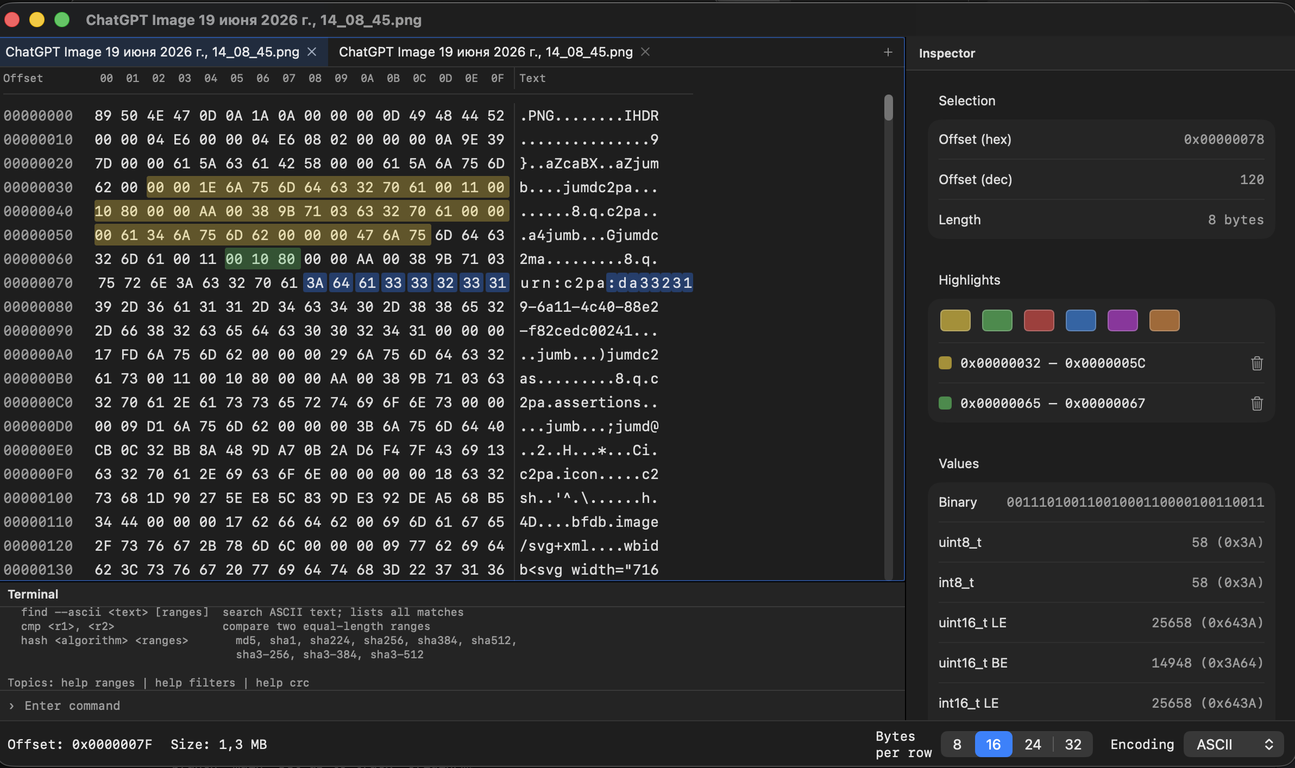This screenshot has width=1295, height=768.
Task: Close the first ChatGPT Image tab
Action: click(312, 52)
